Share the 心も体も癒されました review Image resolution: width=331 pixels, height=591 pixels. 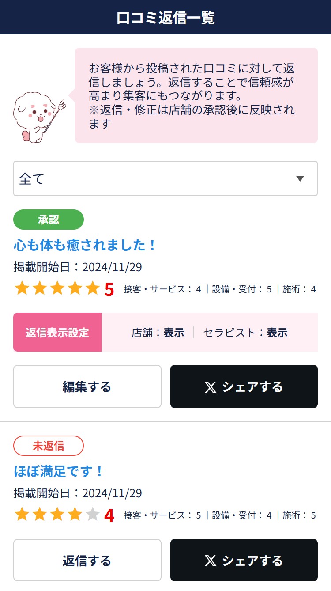(x=244, y=386)
